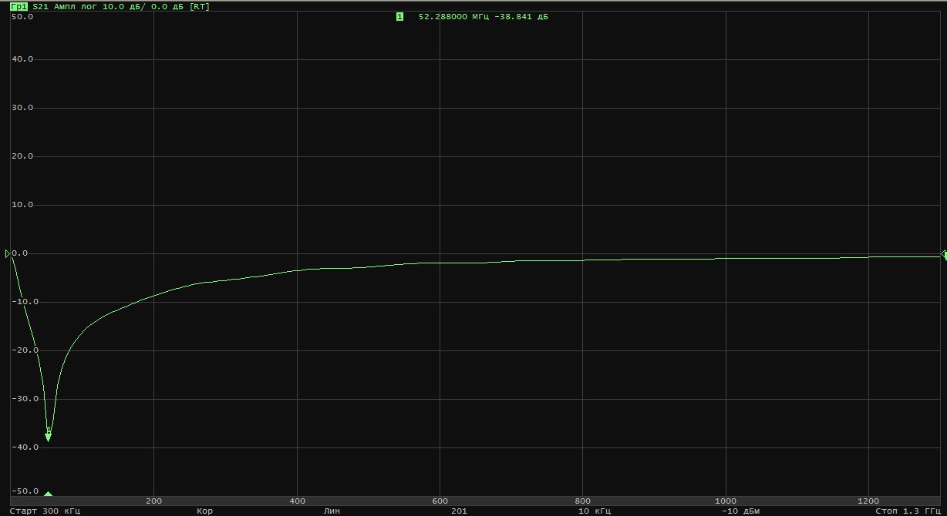Click the -50.0 bottom scale label

coord(24,491)
